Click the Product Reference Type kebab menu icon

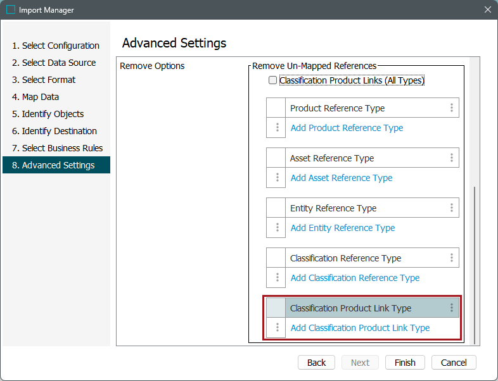point(452,108)
